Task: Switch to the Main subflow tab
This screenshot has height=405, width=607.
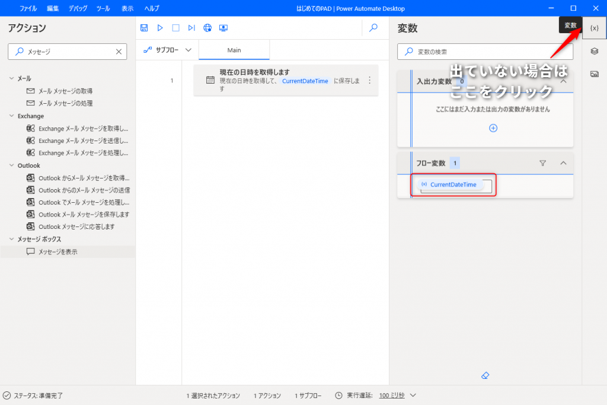Action: [234, 50]
